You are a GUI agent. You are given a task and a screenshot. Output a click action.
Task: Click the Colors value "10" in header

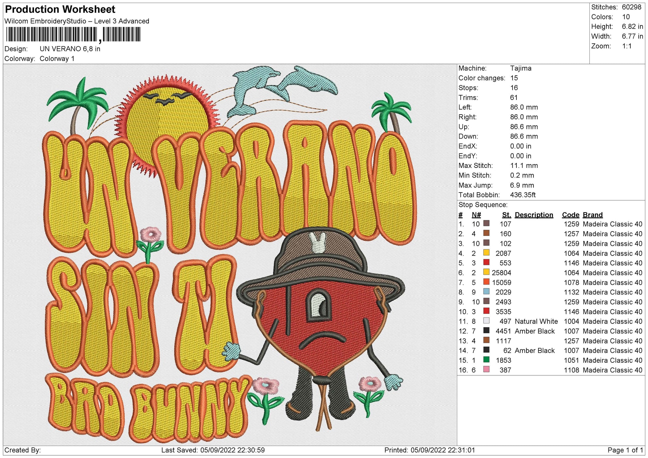(x=626, y=17)
